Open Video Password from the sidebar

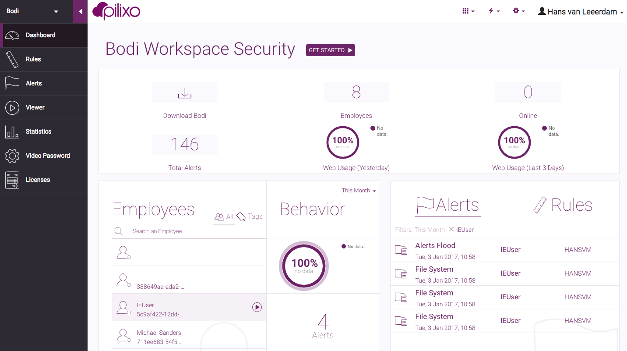click(x=44, y=156)
